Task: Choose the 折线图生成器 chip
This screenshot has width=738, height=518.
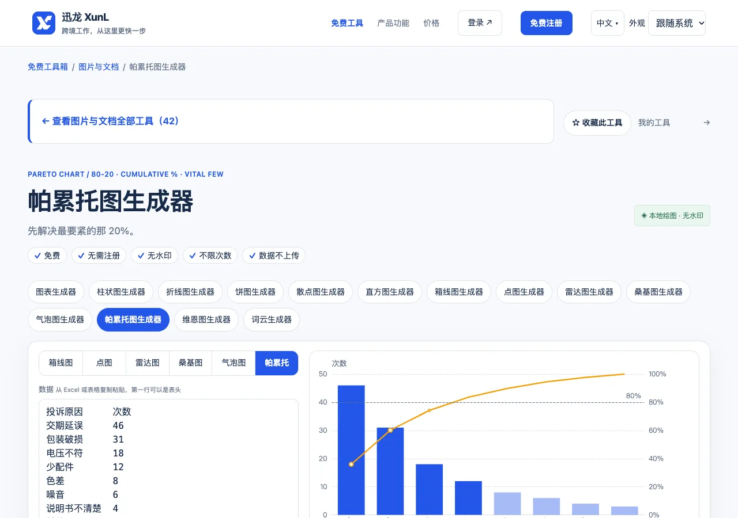Action: pyautogui.click(x=190, y=292)
